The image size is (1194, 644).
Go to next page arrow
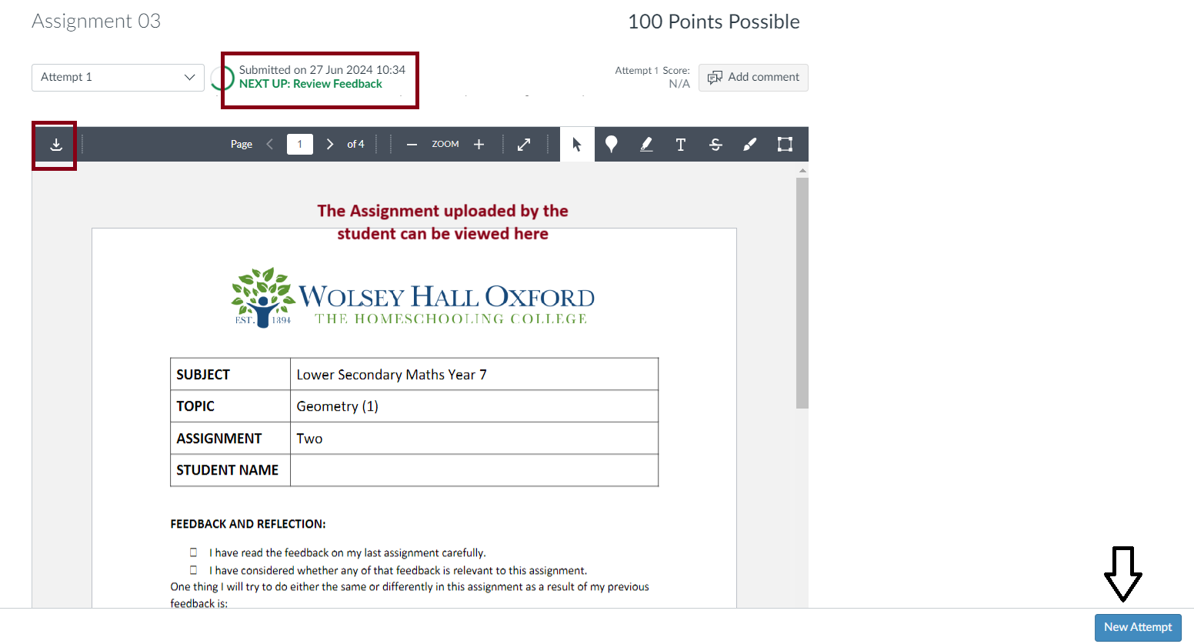(x=330, y=144)
